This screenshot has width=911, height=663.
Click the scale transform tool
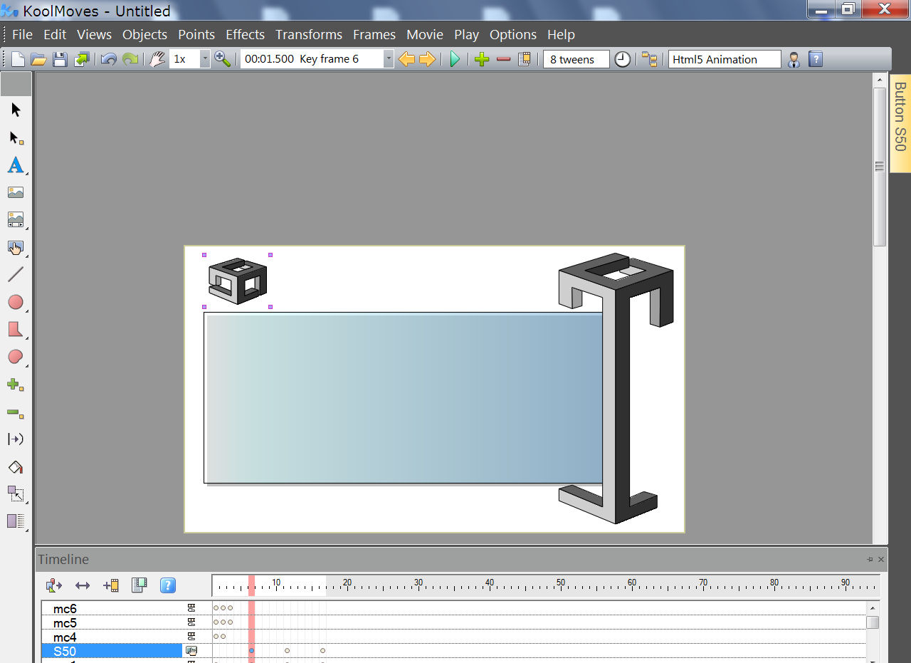(x=16, y=494)
